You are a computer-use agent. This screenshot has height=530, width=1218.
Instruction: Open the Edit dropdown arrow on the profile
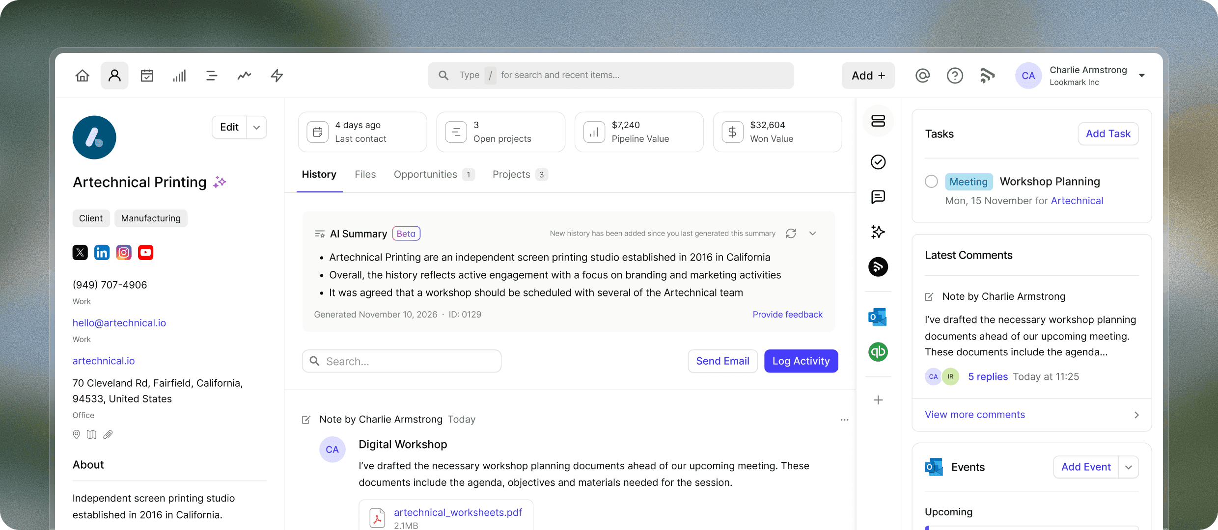pos(256,127)
